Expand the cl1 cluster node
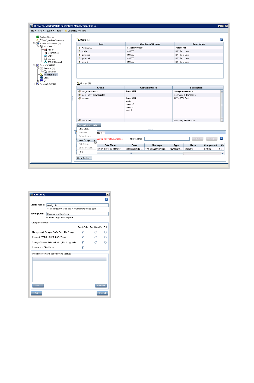This screenshot has width=254, height=383. point(38,81)
